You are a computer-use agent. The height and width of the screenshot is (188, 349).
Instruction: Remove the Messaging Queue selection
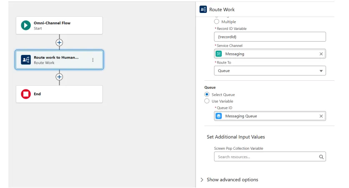321,116
